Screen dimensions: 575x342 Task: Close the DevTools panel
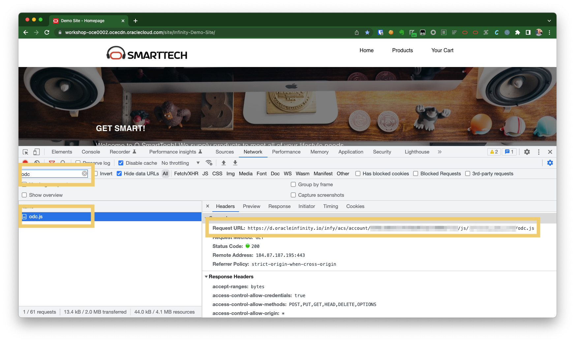(550, 152)
